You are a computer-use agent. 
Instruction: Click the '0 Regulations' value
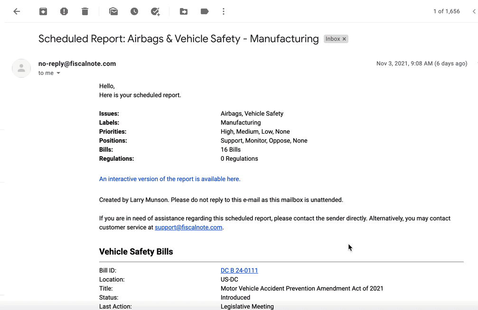[x=239, y=159]
